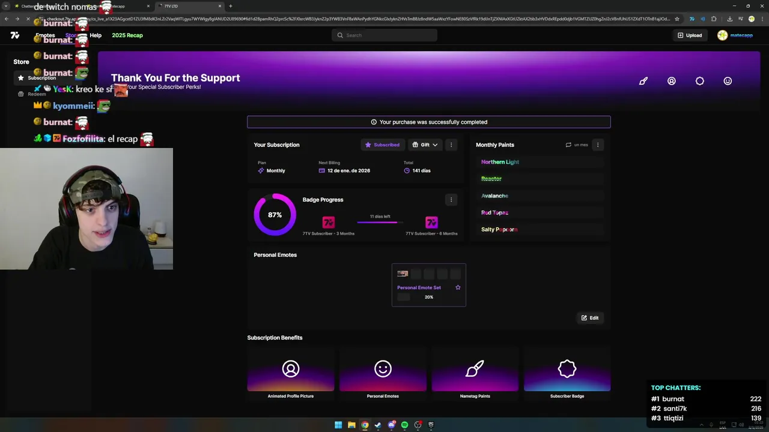The width and height of the screenshot is (769, 432).
Task: Select the Animated Profile Picture benefit card
Action: (291, 373)
